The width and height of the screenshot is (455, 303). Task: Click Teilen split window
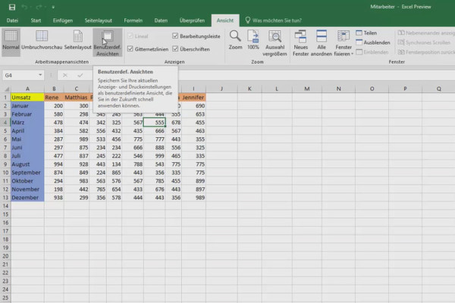click(366, 33)
